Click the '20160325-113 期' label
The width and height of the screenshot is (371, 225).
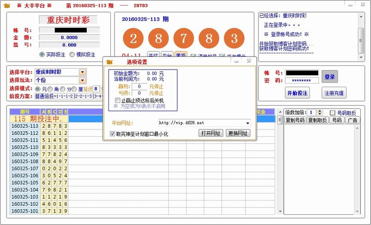[145, 19]
